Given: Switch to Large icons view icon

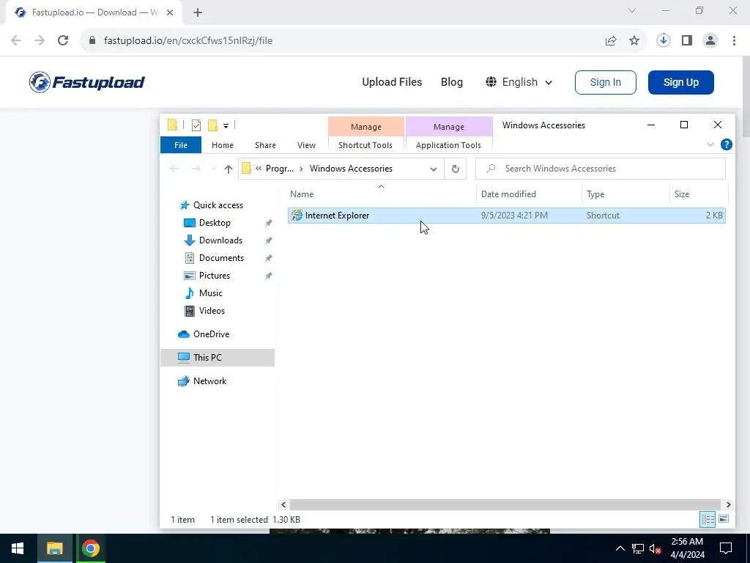Looking at the screenshot, I should click(724, 520).
